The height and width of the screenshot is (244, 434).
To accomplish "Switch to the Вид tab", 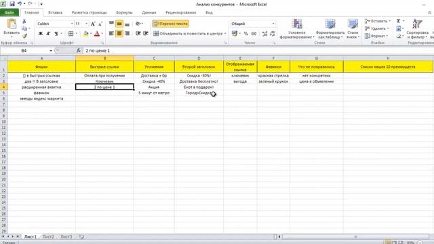I will tap(209, 12).
